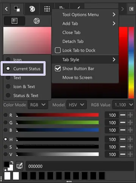
Task: Select the circular wheel selector button
Action: (x=37, y=21)
